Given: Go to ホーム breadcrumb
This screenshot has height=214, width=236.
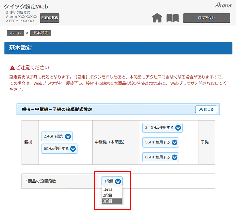Looking at the screenshot, I should [x=15, y=33].
